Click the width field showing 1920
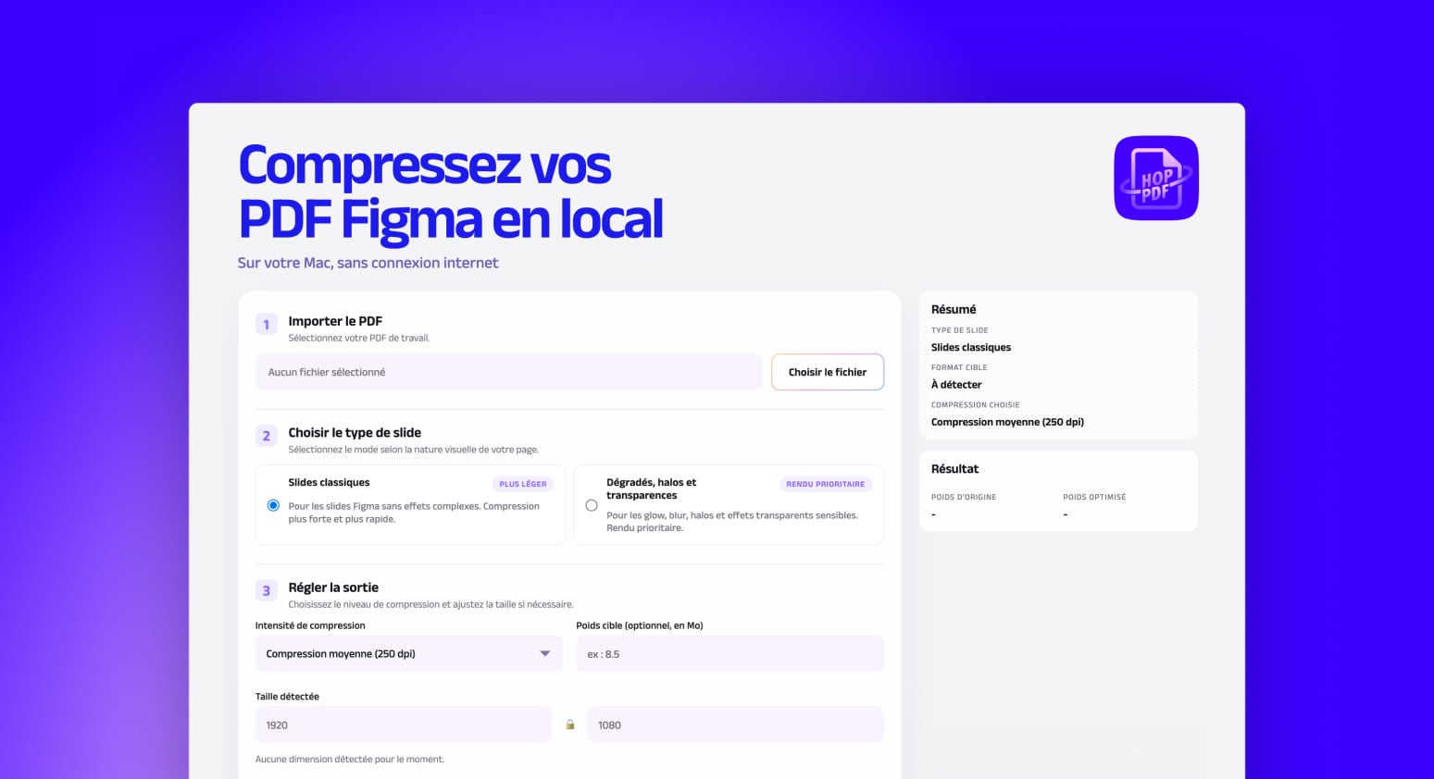The height and width of the screenshot is (779, 1434). (404, 724)
